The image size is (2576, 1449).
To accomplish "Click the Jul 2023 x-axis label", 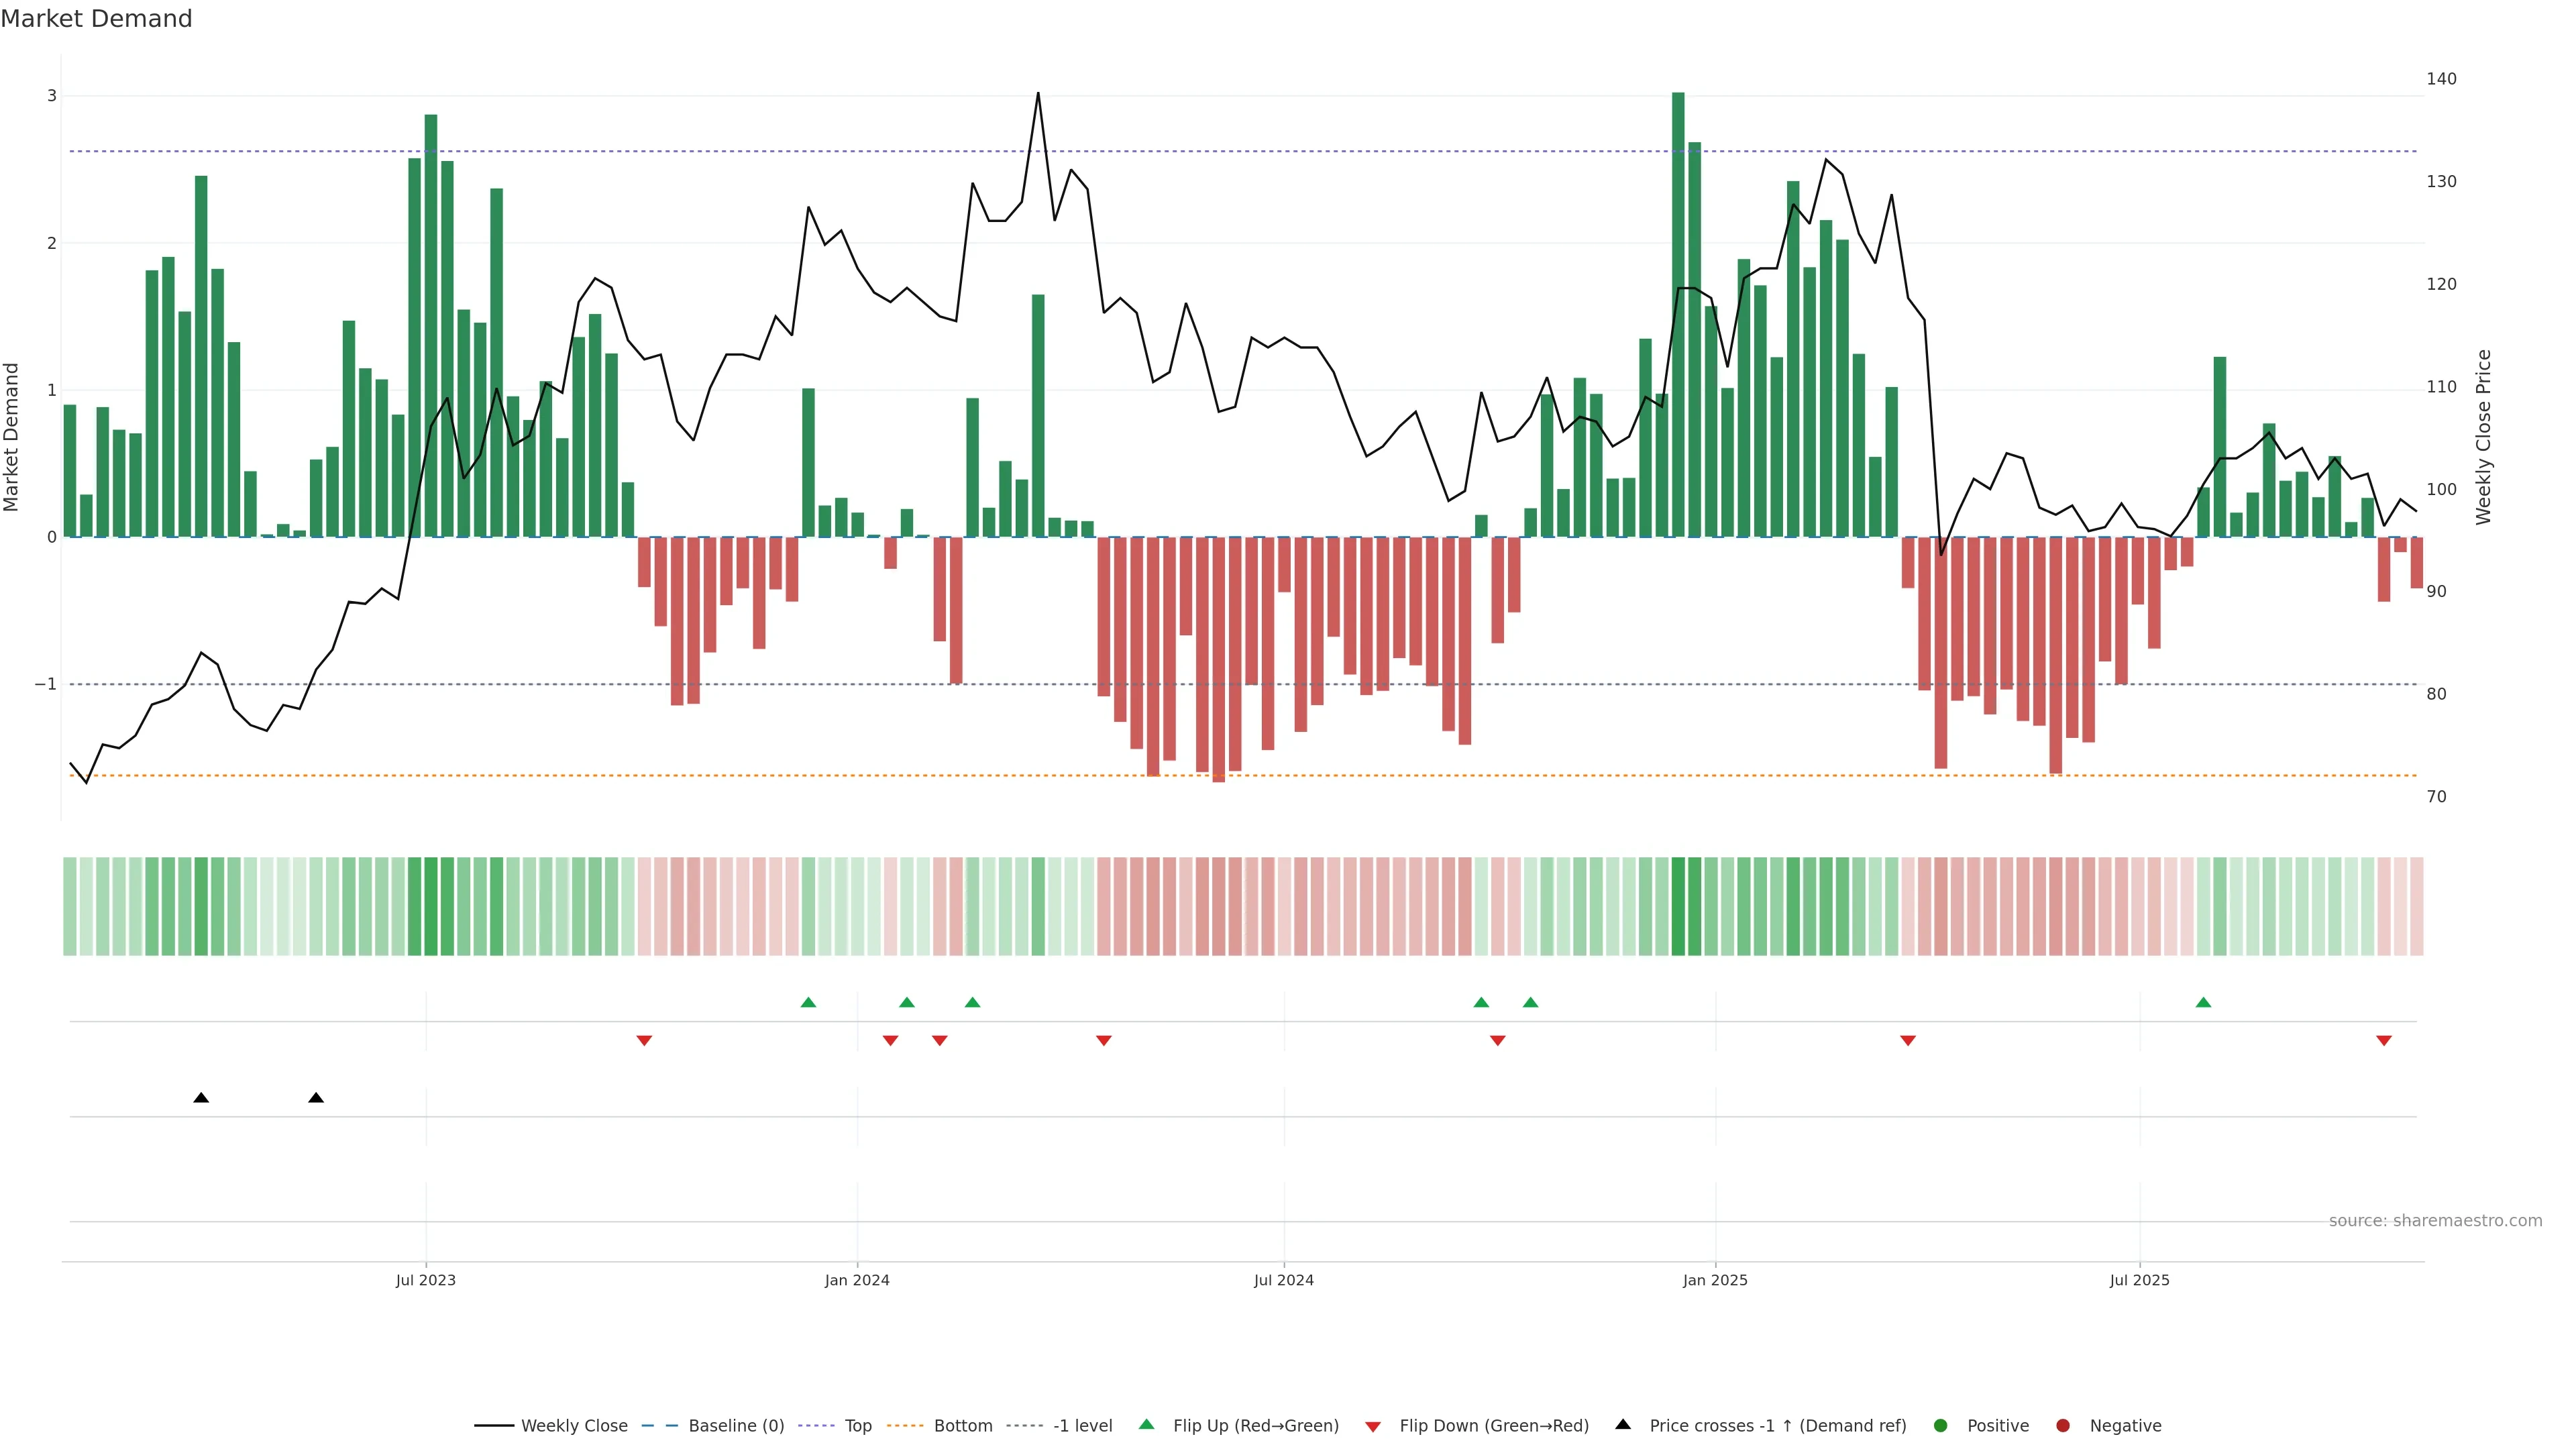I will pos(425,1280).
